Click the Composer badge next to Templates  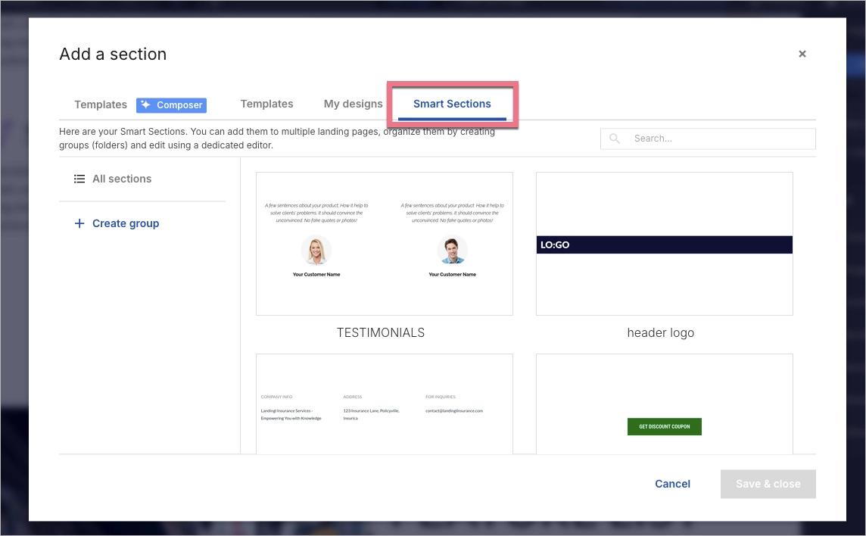pos(171,104)
